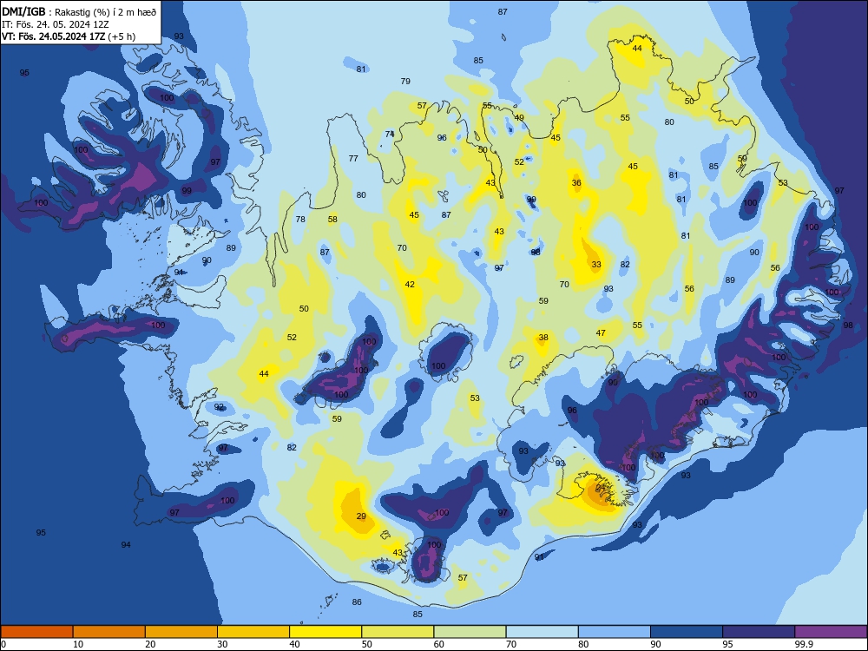Click the legend scale label "30"
The height and width of the screenshot is (651, 868).
pos(222,644)
